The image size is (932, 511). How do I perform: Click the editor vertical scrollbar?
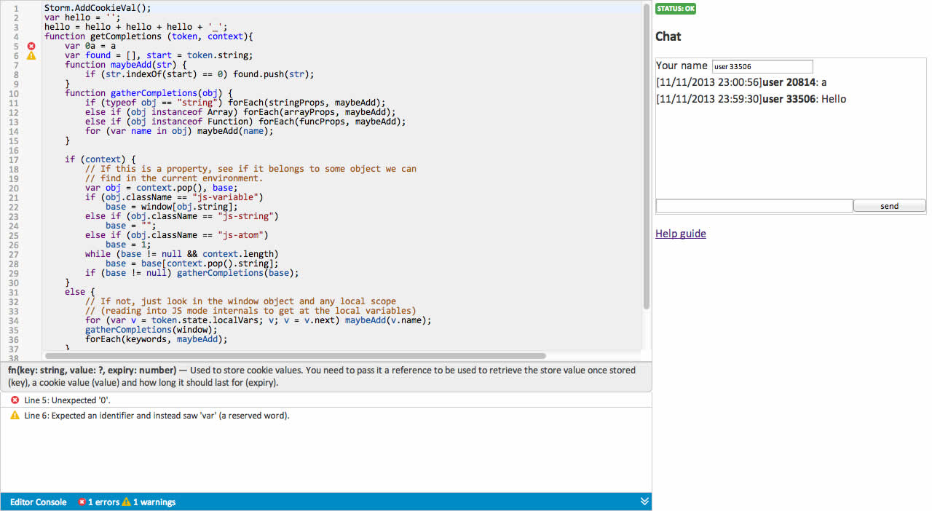click(x=647, y=157)
